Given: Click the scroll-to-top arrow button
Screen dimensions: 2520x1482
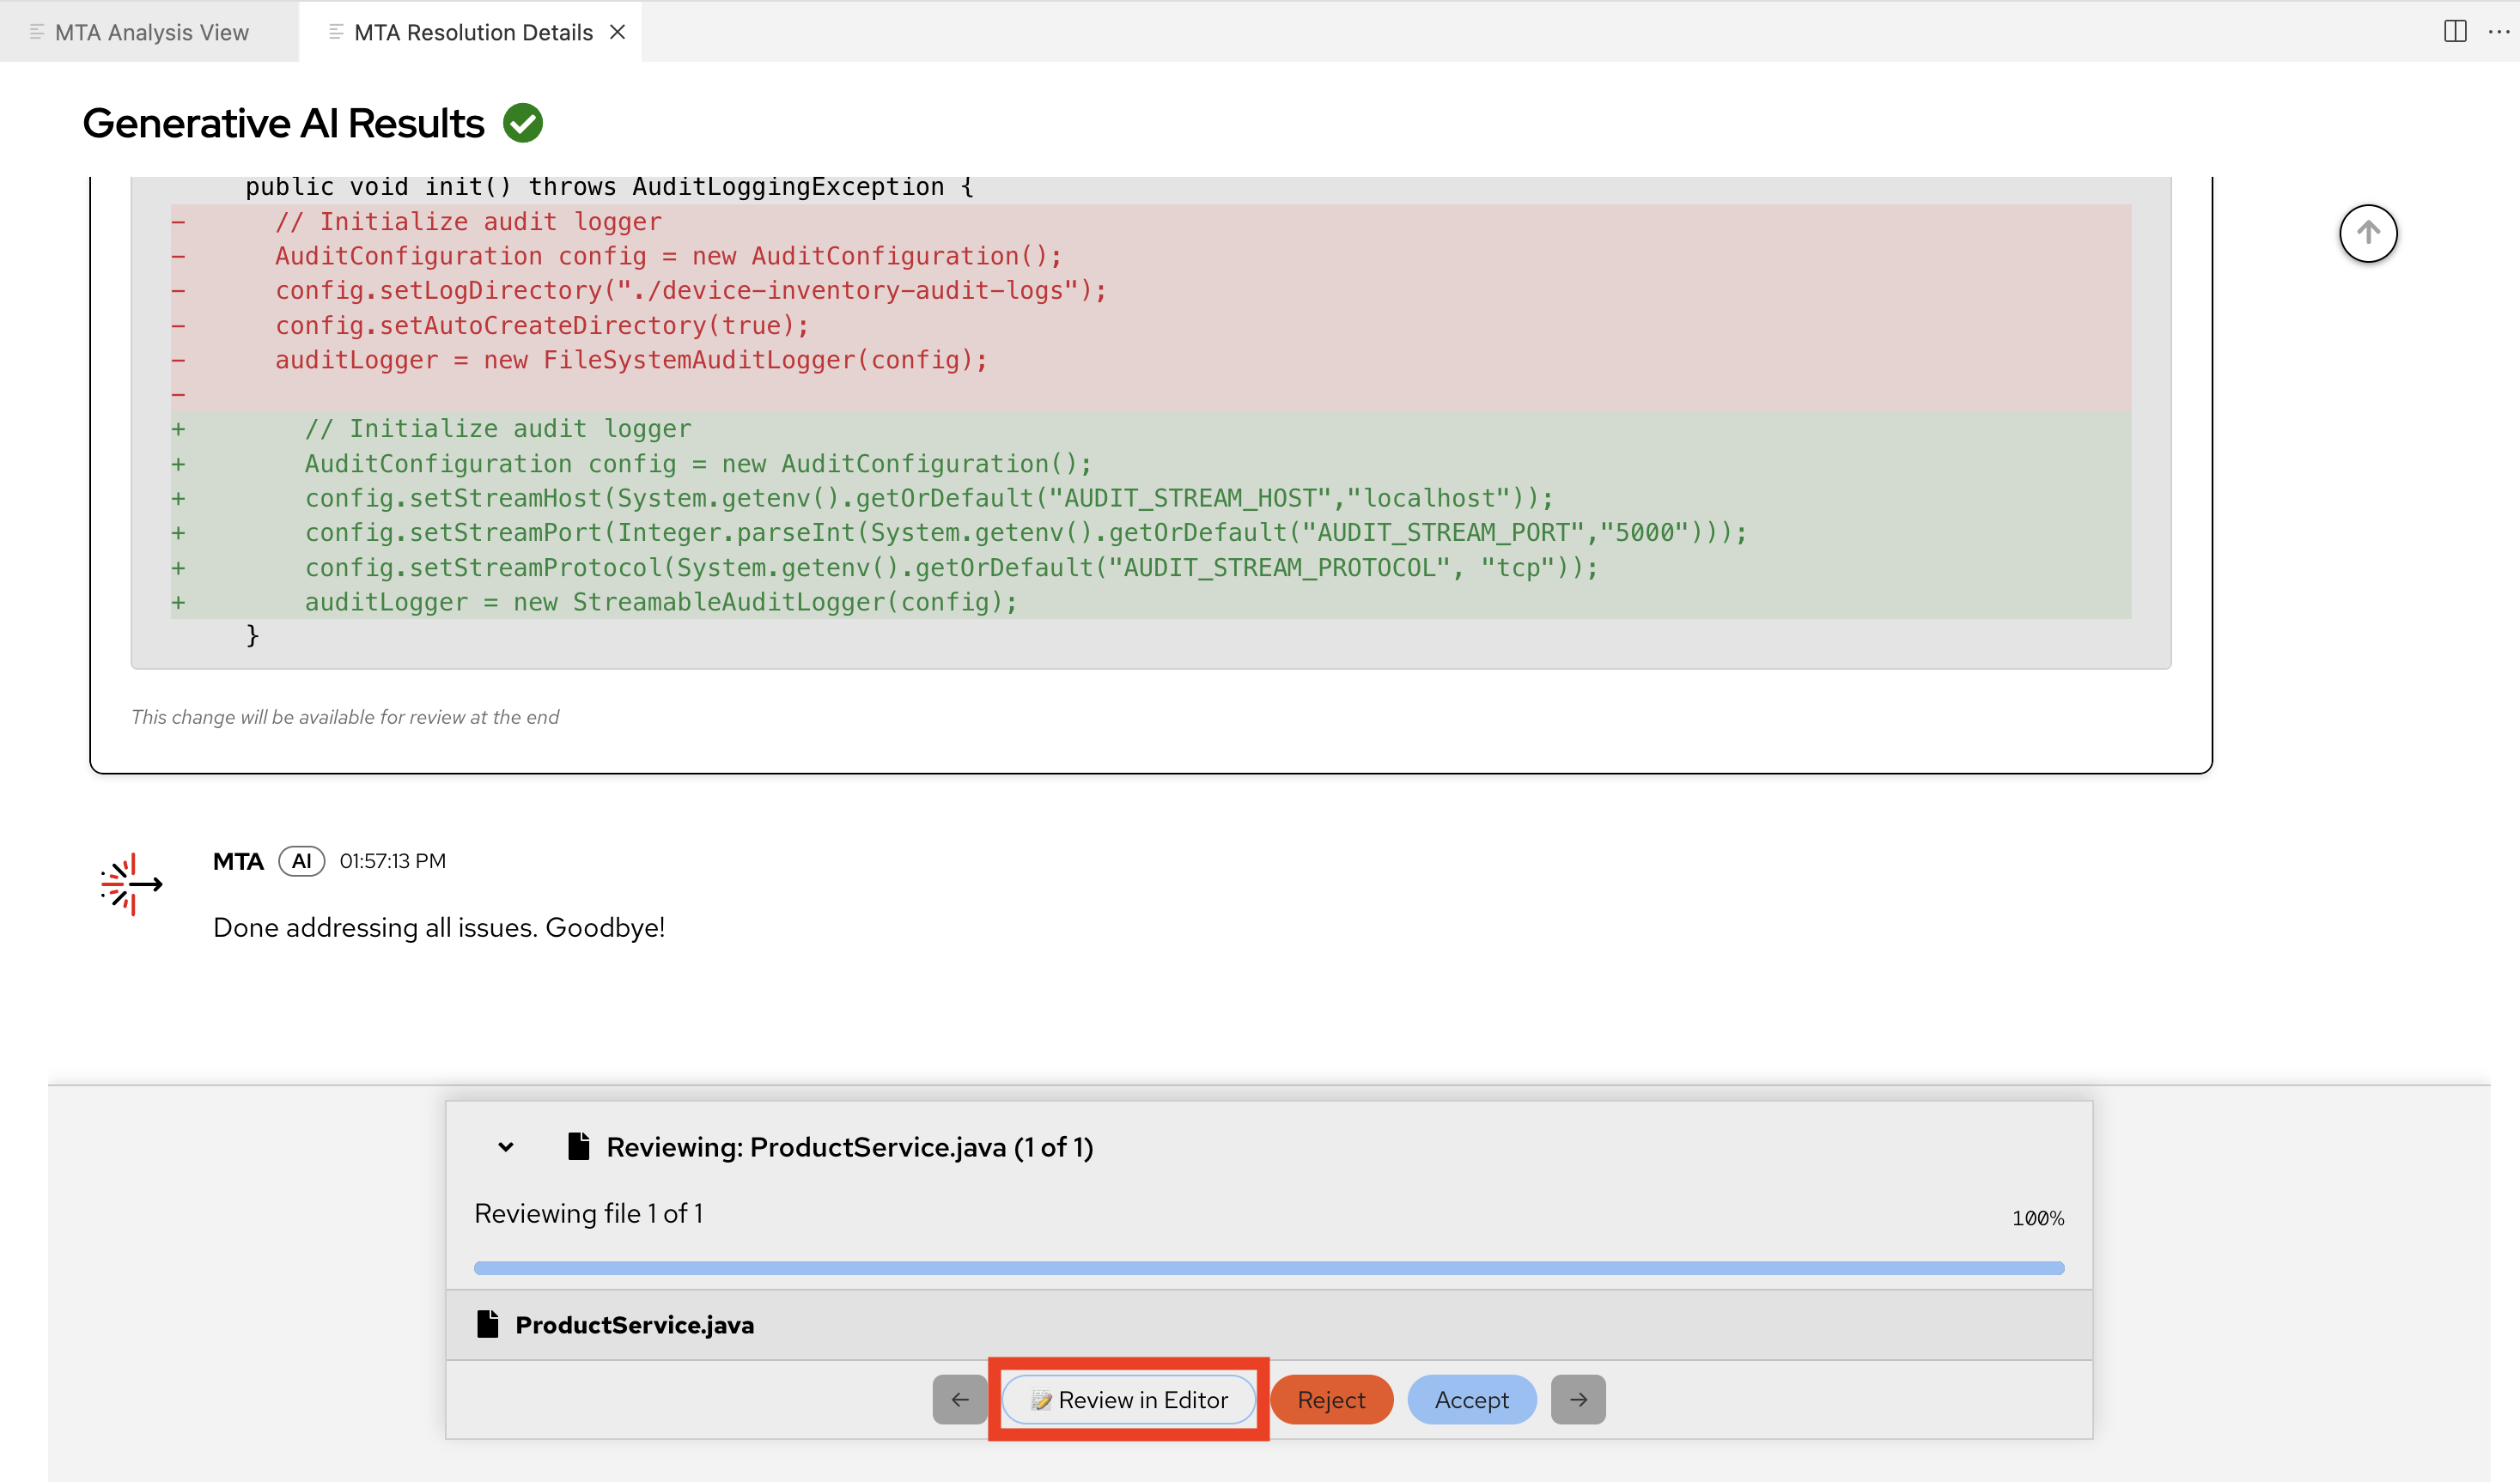Looking at the screenshot, I should tap(2367, 233).
